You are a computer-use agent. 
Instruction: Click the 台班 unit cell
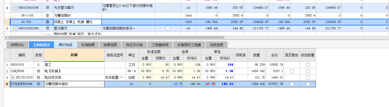point(132,78)
